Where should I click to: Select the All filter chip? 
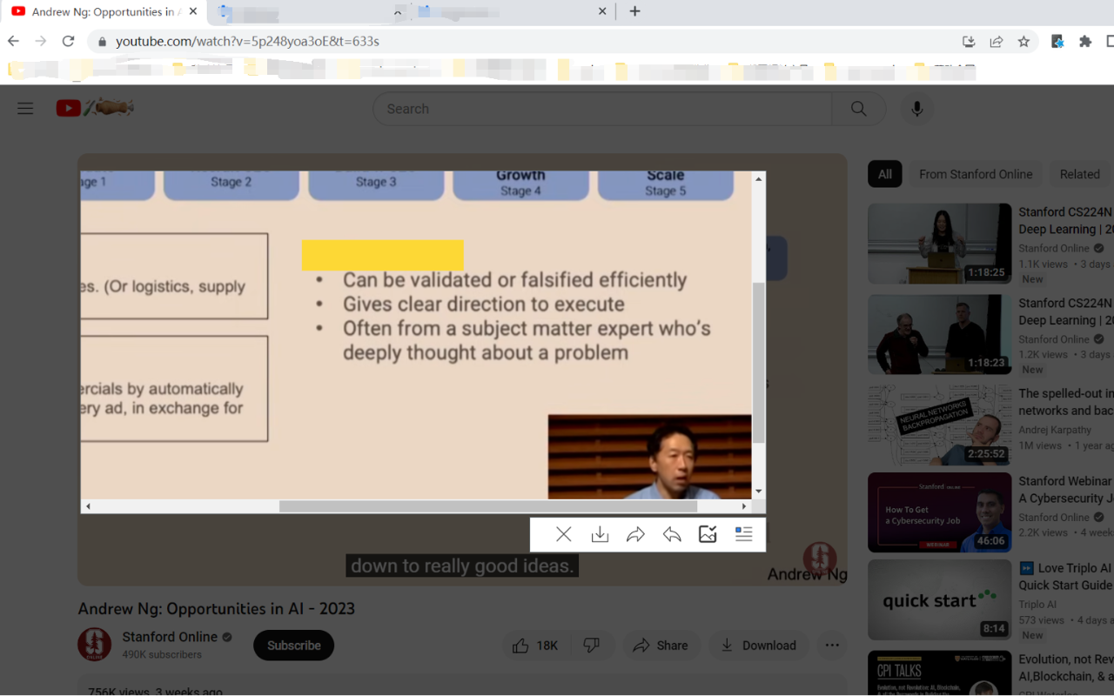coord(885,174)
